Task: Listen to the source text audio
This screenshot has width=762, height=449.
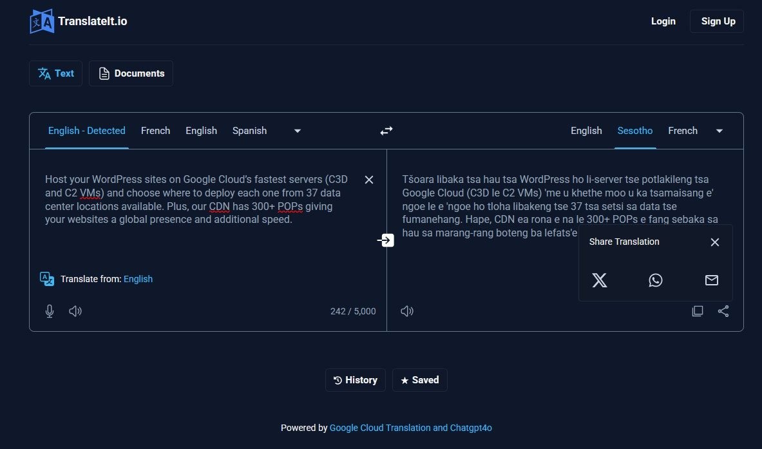Action: [75, 311]
